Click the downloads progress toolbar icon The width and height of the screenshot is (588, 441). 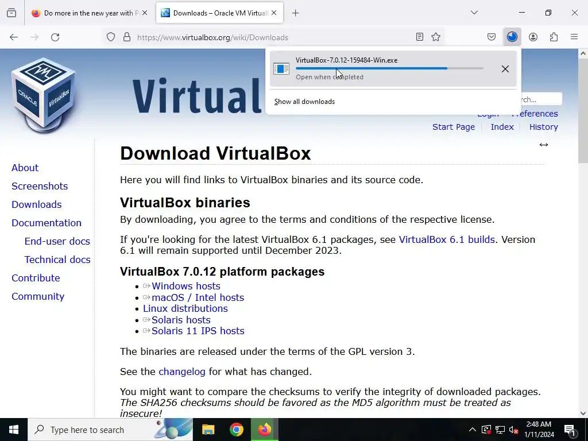pos(512,37)
